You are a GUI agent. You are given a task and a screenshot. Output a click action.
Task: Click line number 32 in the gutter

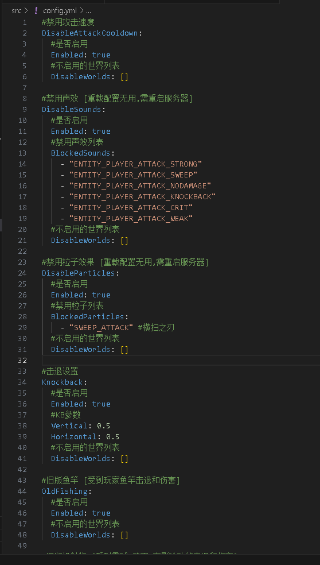click(x=22, y=361)
